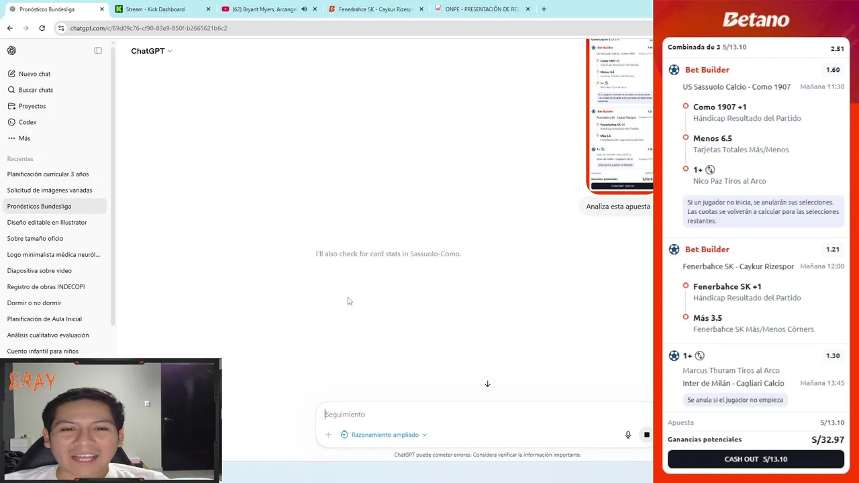Image resolution: width=859 pixels, height=483 pixels.
Task: Select the Pronósticos Bundesliga chat
Action: (55, 206)
